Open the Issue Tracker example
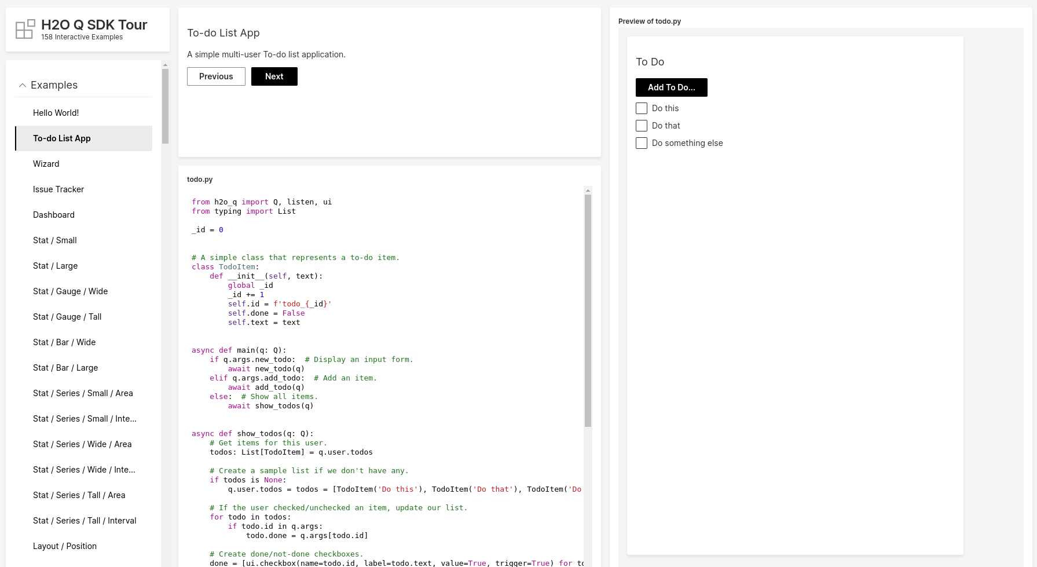The height and width of the screenshot is (567, 1037). 58,189
